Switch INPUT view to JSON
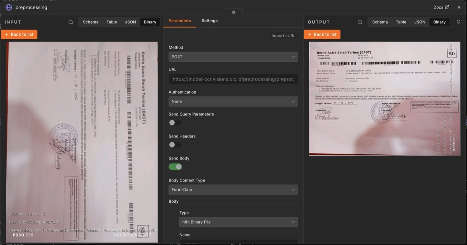Viewport: 467px width, 245px height. [130, 22]
